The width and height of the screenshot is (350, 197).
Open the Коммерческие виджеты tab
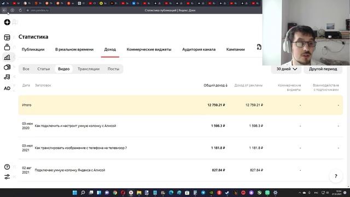tap(149, 49)
